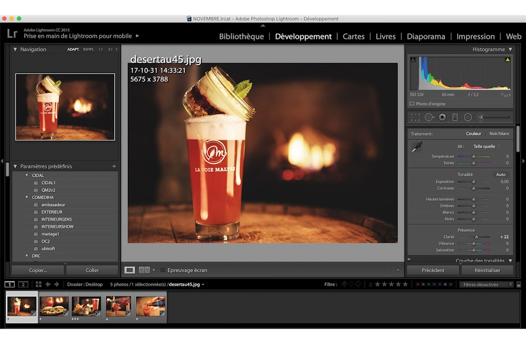
Task: Filter by blue color label
Action: (434, 284)
